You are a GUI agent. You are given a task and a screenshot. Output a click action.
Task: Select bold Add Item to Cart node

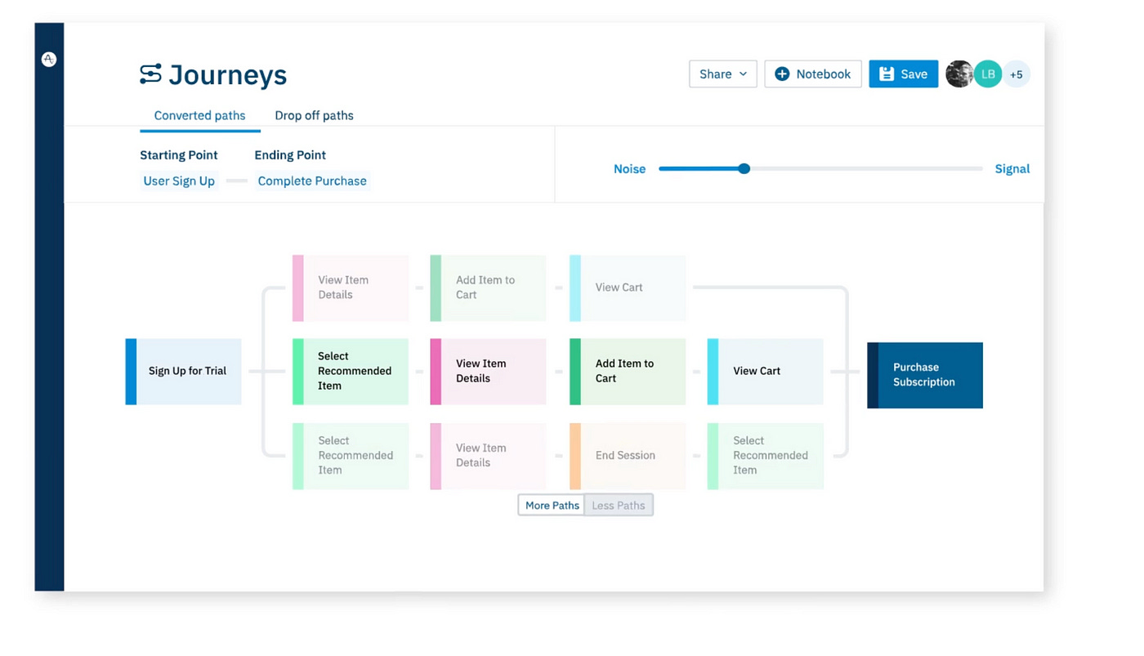(x=628, y=372)
